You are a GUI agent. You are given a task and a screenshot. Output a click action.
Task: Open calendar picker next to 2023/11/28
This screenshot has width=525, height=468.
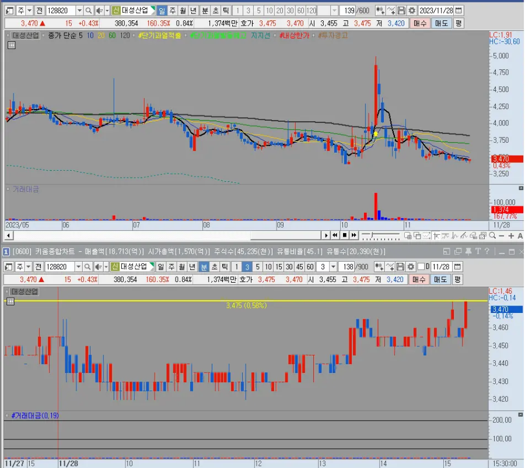pyautogui.click(x=459, y=10)
